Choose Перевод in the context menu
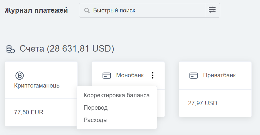This screenshot has width=260, height=135. pyautogui.click(x=96, y=108)
